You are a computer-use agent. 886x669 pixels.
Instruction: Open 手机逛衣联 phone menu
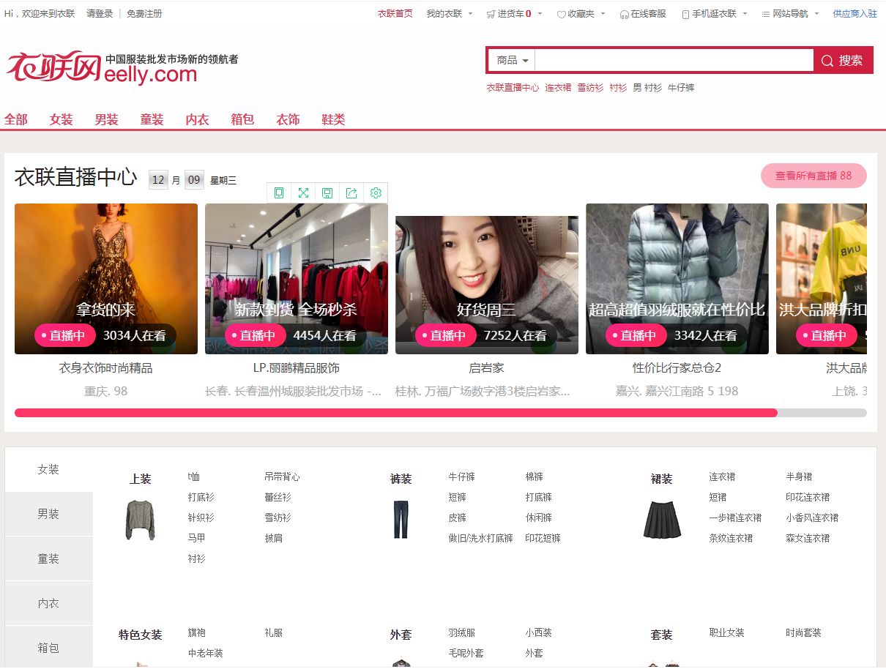tap(714, 14)
